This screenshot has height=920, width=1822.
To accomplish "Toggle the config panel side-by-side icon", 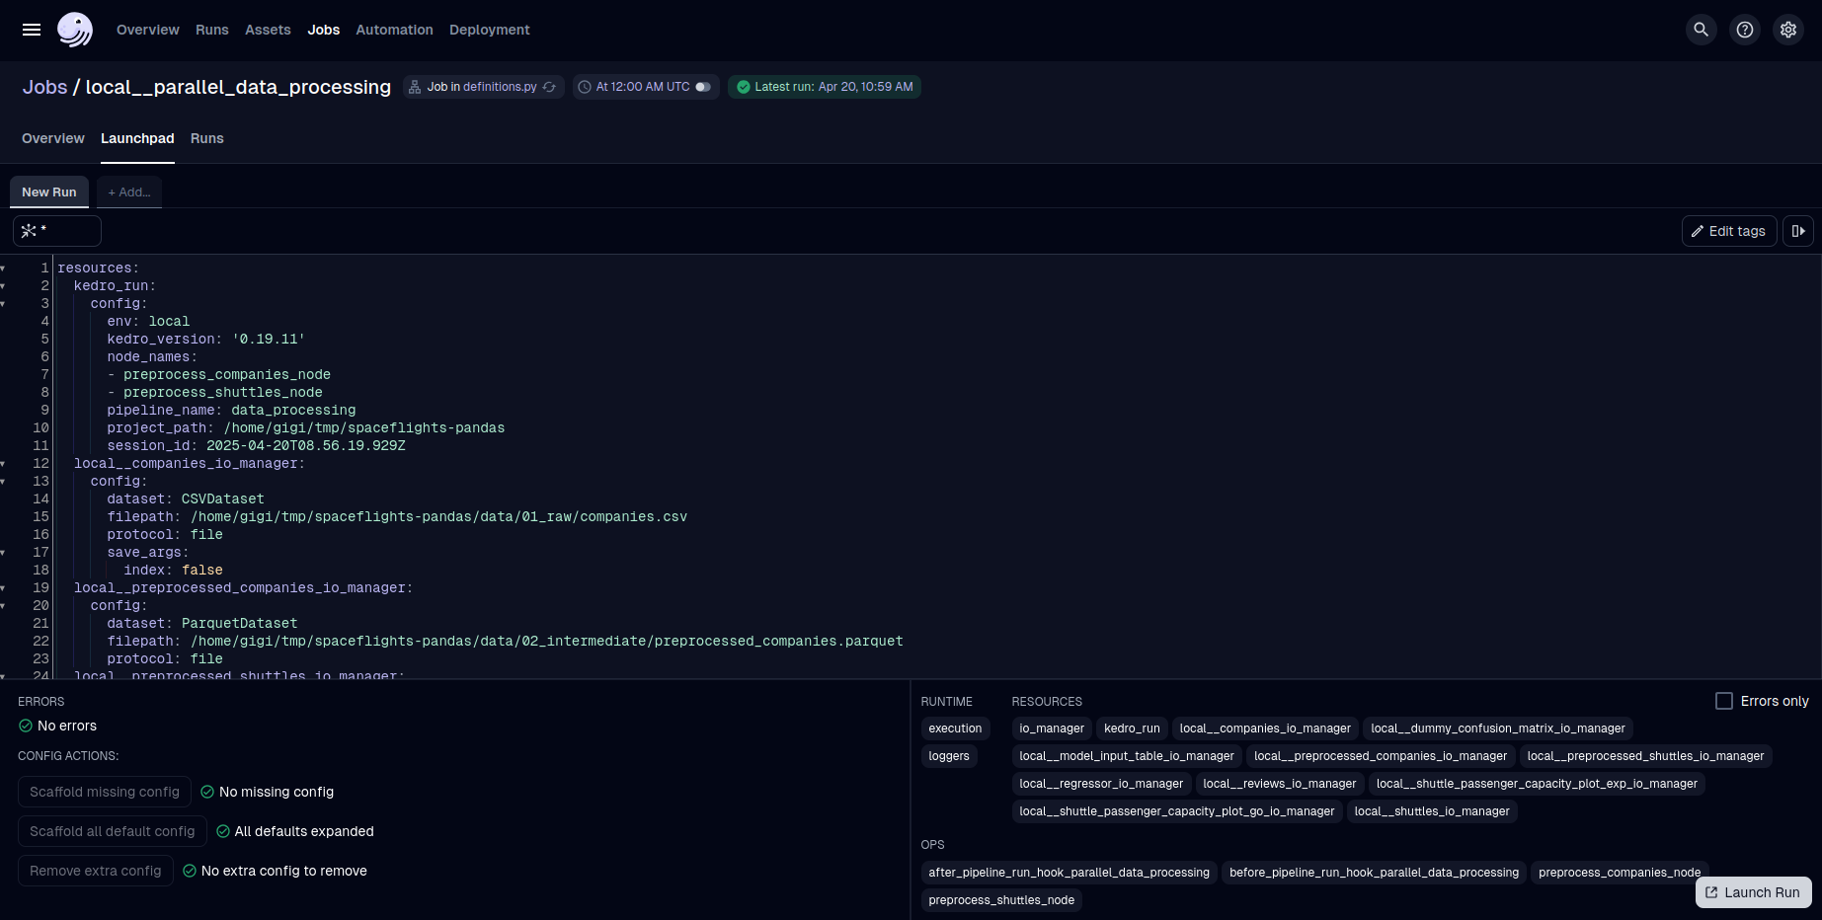I will [1798, 231].
